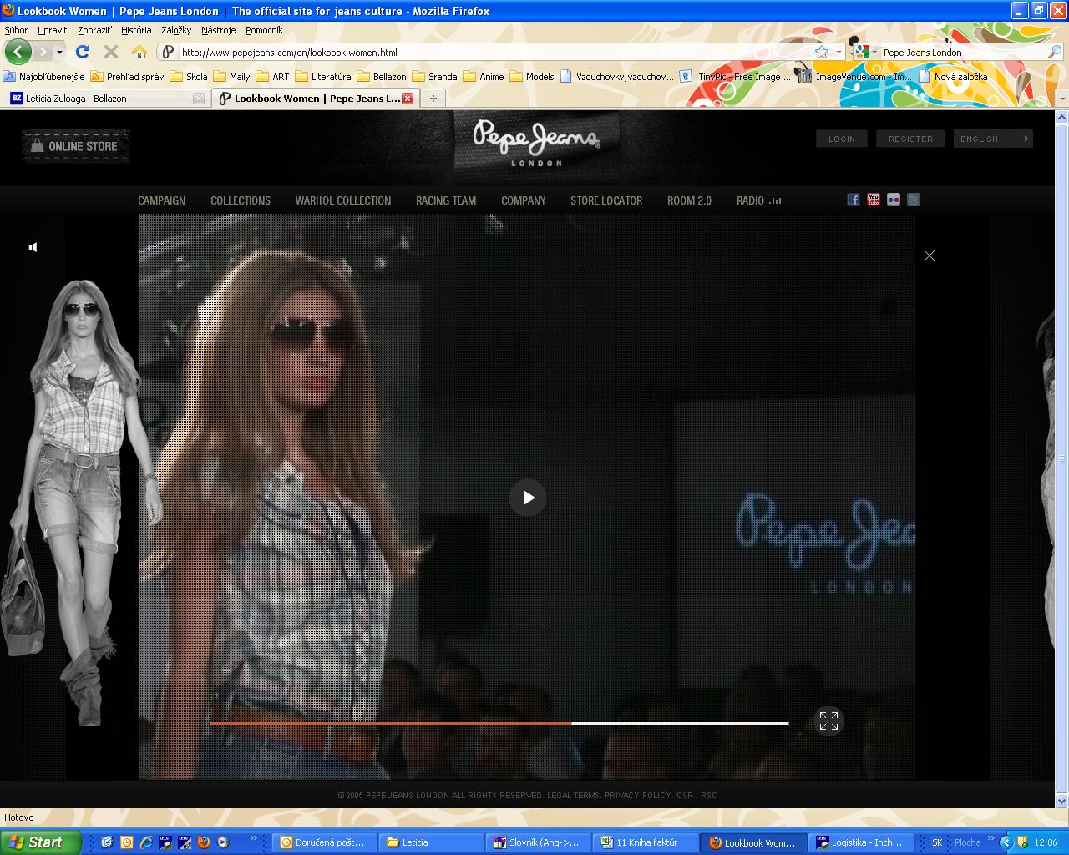Viewport: 1069px width, 855px height.
Task: Expand the bookmark star dropdown arrow
Action: point(838,52)
